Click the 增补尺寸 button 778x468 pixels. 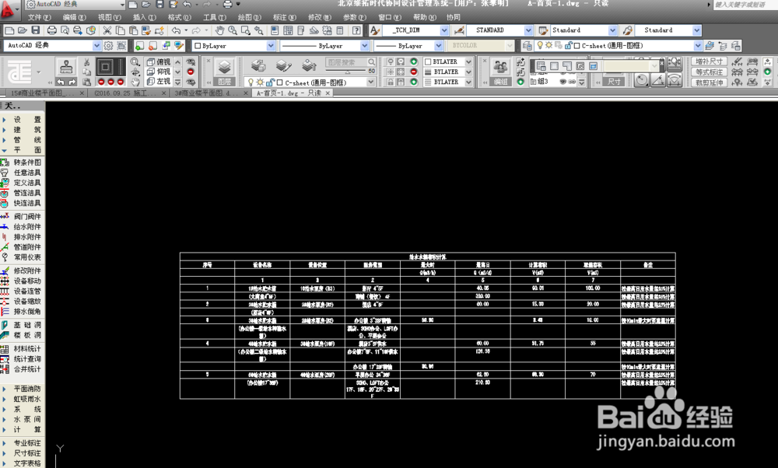(709, 61)
